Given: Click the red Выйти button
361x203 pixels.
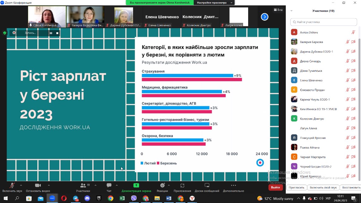Looking at the screenshot, I should [275, 187].
